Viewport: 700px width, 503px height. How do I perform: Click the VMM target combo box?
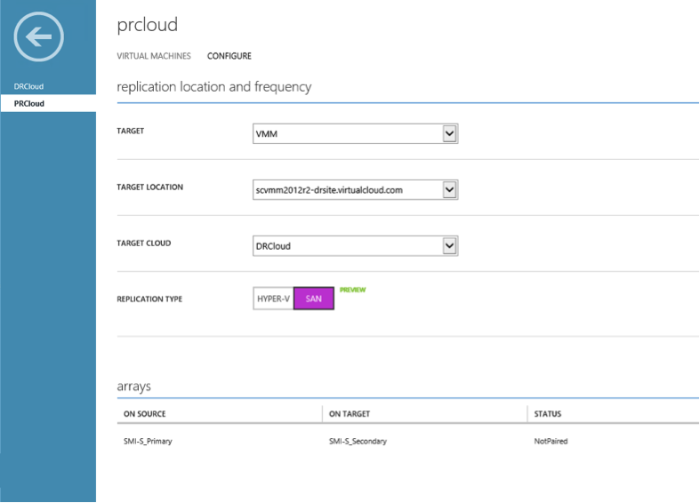coord(356,134)
